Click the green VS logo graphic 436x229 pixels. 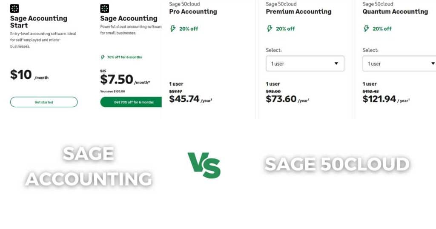(x=204, y=165)
